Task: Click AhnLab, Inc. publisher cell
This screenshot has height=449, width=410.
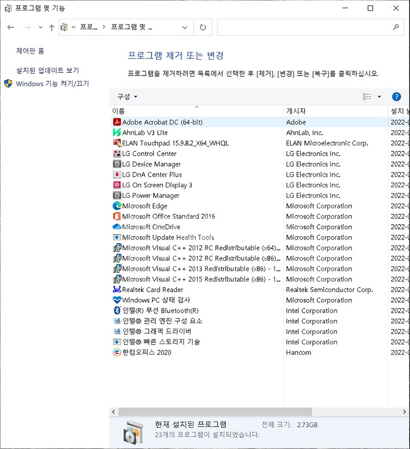Action: [304, 132]
